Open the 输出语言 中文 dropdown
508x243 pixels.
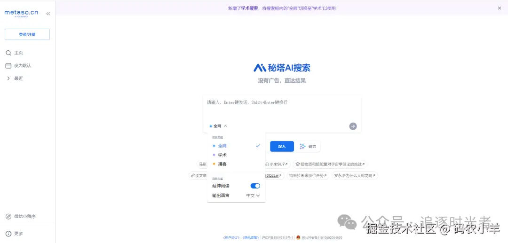pyautogui.click(x=253, y=196)
